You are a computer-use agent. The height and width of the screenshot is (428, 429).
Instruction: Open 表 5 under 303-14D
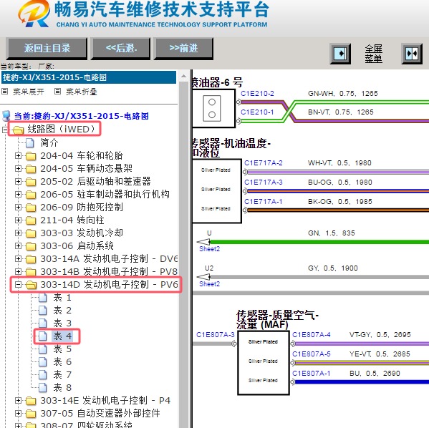click(x=62, y=349)
